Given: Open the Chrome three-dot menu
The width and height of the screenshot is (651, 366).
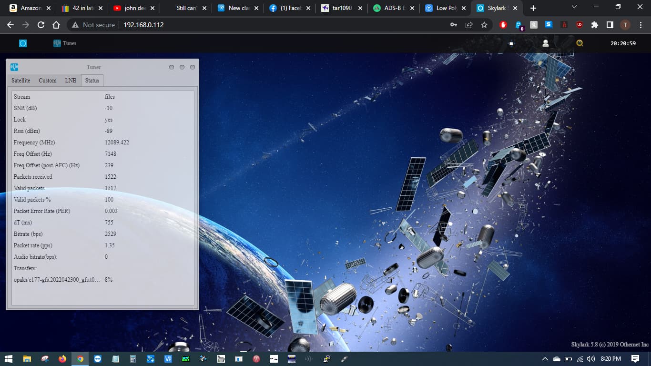Looking at the screenshot, I should tap(641, 25).
